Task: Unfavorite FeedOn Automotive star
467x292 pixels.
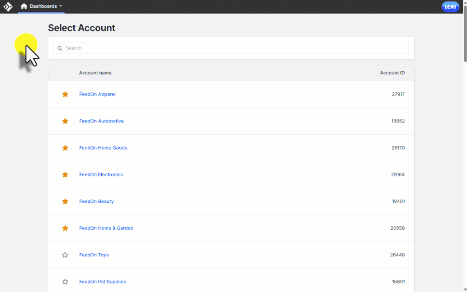Action: pyautogui.click(x=65, y=121)
